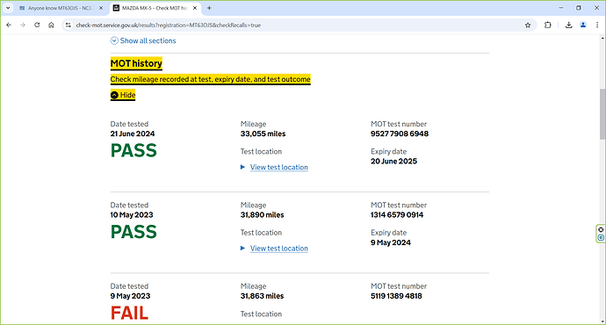This screenshot has height=325, width=606.
Task: Select the MAZDA MX-5 Check MOT tab
Action: click(x=155, y=8)
